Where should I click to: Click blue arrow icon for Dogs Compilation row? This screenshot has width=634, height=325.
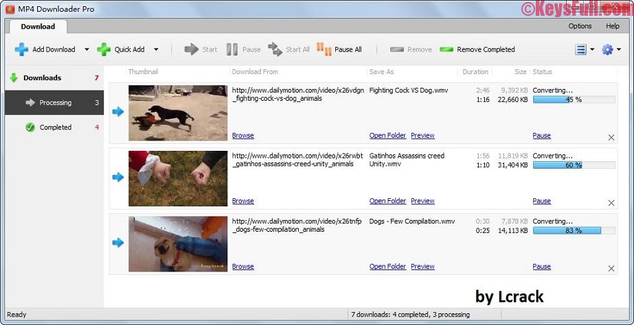(118, 243)
